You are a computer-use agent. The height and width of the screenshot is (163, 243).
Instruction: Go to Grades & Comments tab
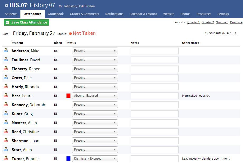point(84,14)
